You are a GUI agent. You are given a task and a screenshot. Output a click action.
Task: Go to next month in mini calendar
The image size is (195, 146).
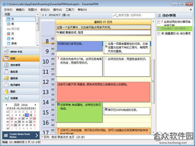[35, 105]
